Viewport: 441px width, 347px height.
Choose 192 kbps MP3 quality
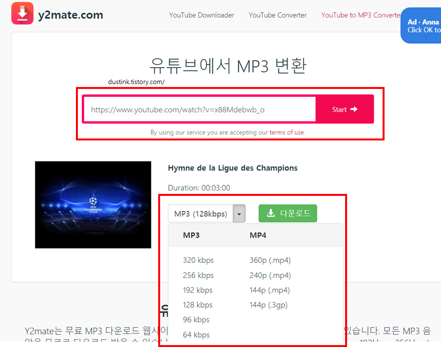(198, 290)
